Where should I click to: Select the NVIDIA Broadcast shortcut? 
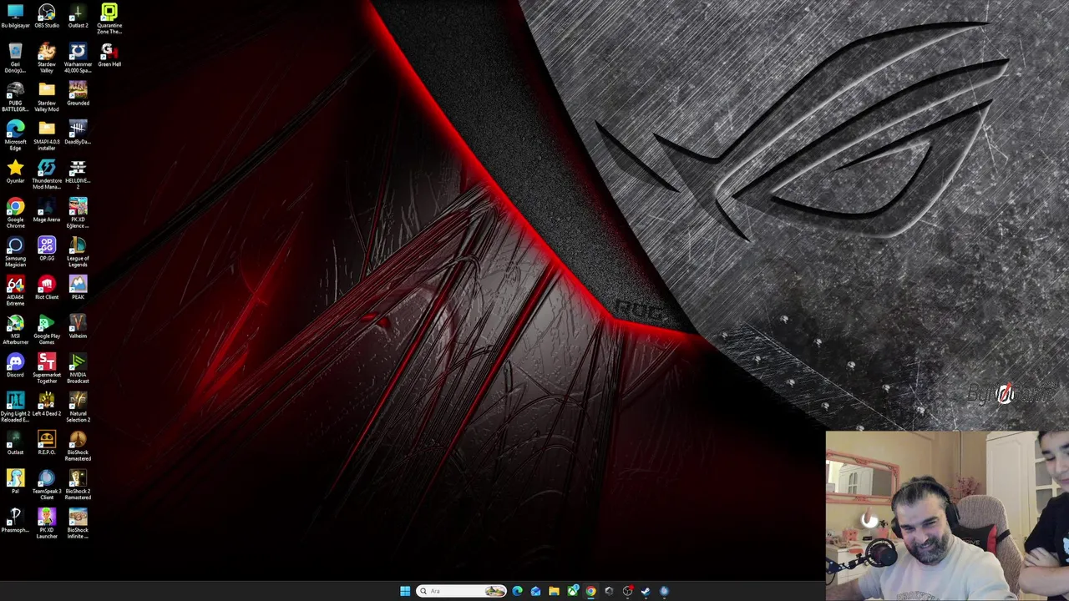78,369
